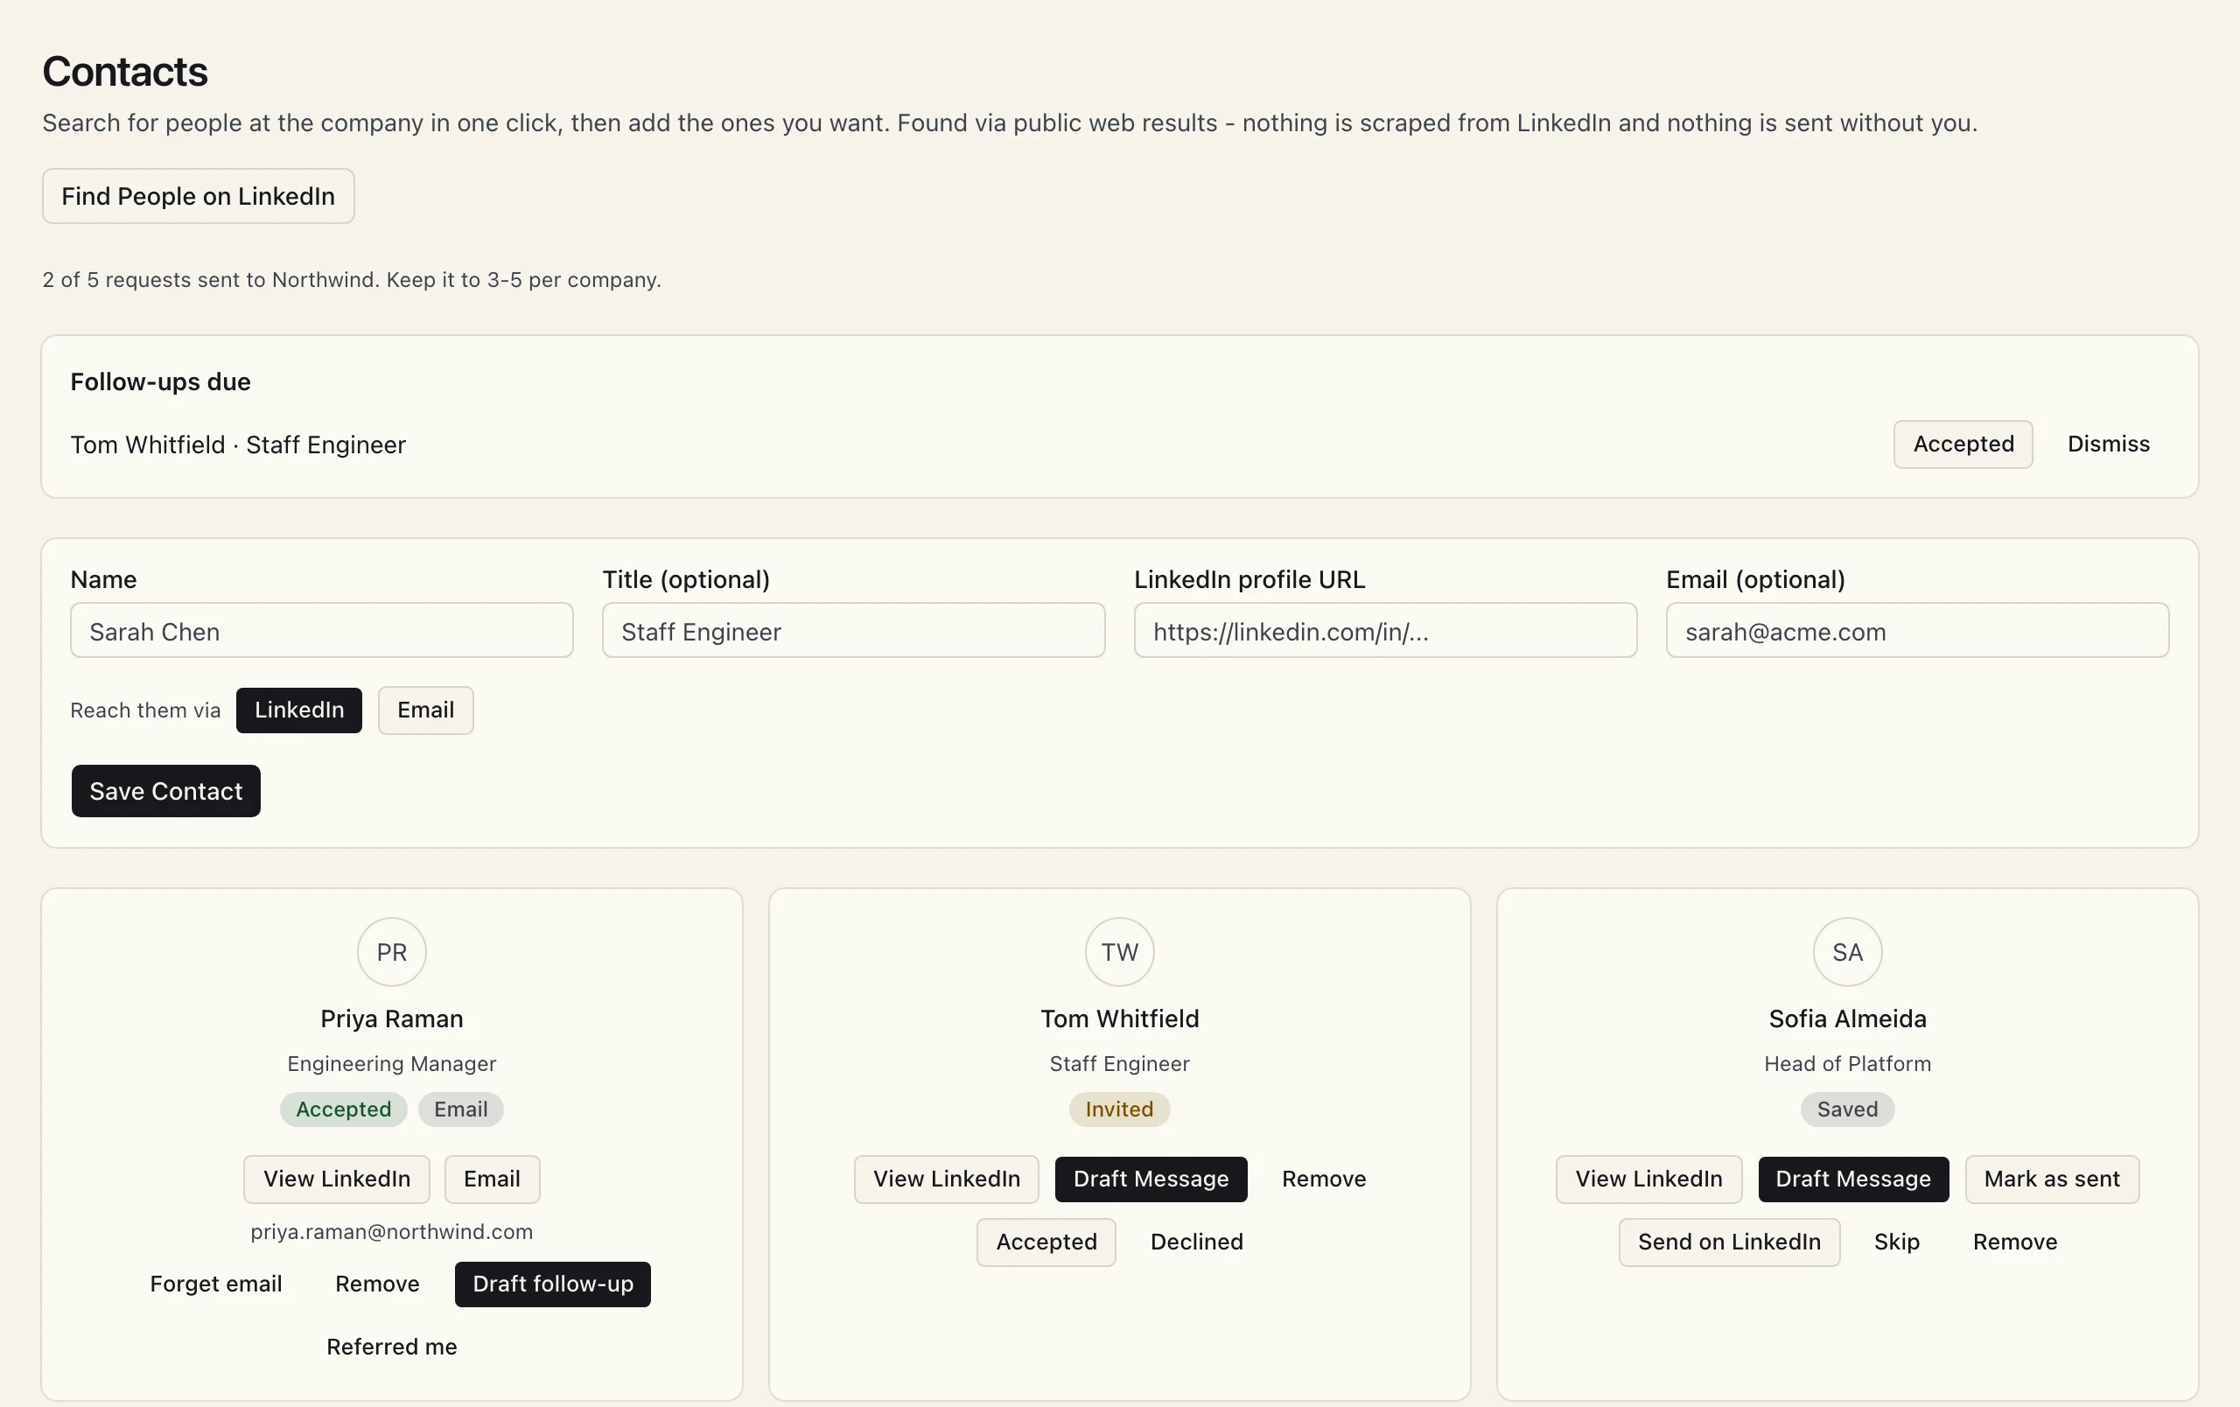The width and height of the screenshot is (2240, 1407).
Task: Mark Tom Whitfield follow-up as Accepted
Action: pyautogui.click(x=1963, y=444)
